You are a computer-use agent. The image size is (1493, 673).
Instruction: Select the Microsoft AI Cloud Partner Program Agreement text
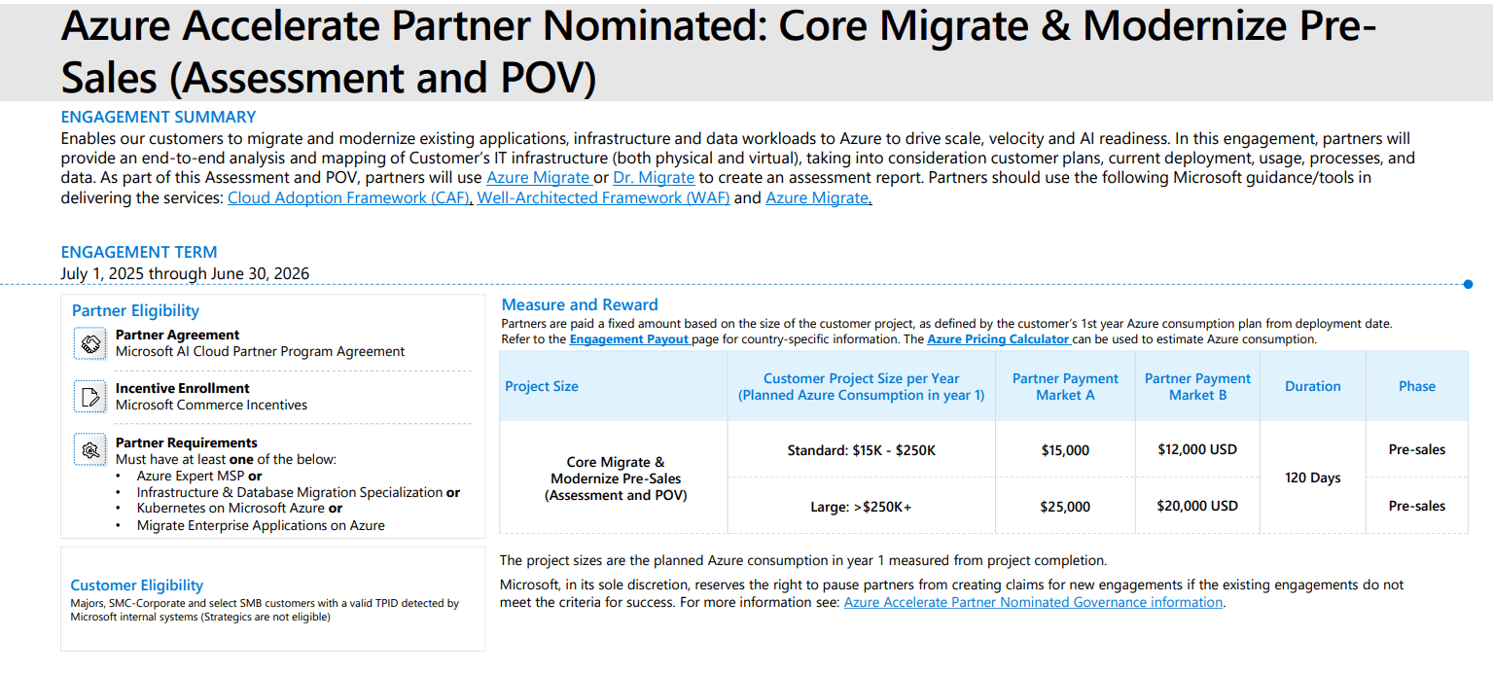[261, 351]
